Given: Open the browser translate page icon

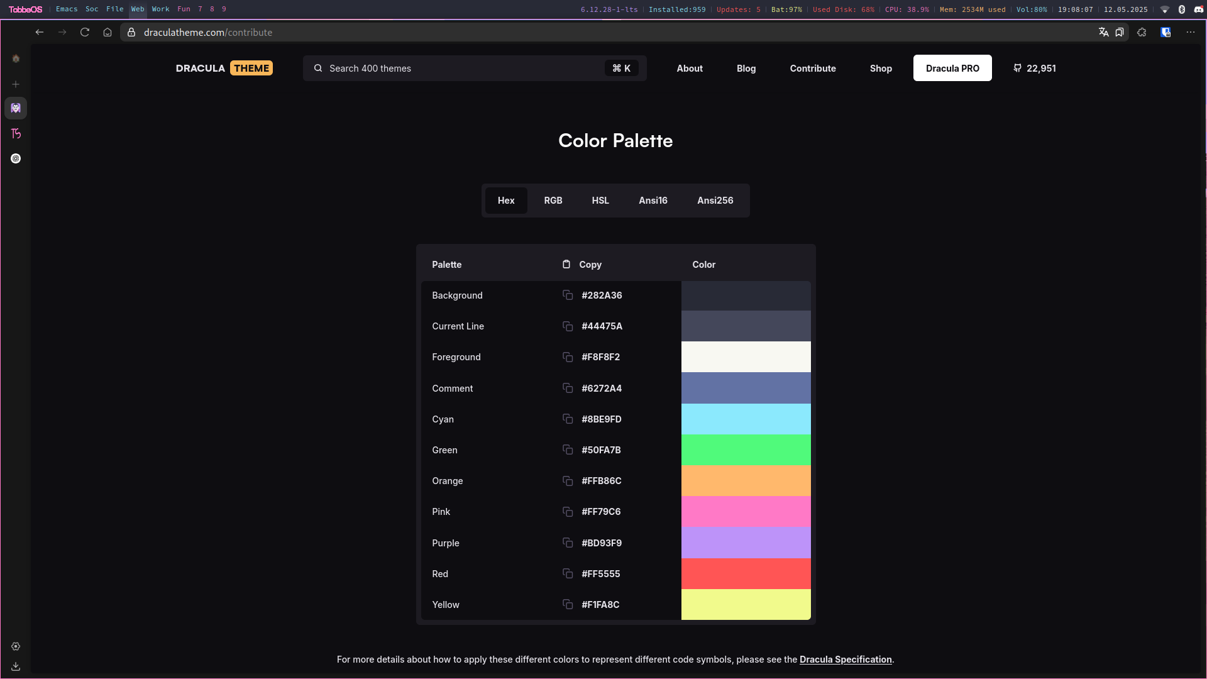Looking at the screenshot, I should (x=1103, y=33).
